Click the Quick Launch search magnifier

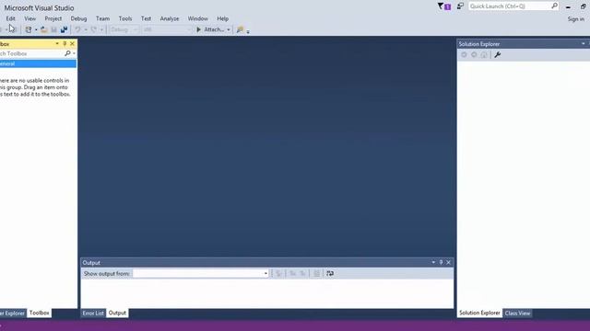pyautogui.click(x=554, y=6)
